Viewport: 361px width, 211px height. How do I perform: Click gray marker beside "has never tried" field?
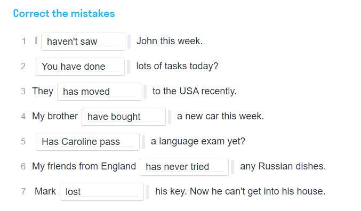pos(232,167)
